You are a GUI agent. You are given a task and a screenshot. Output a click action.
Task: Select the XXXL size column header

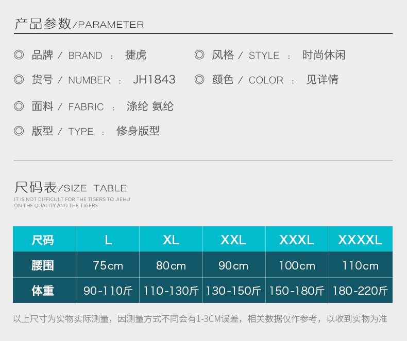coord(297,240)
